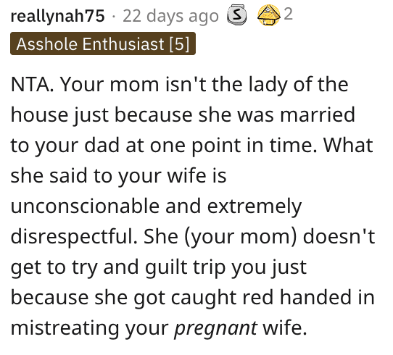Click the bracketed number [5] in flair
Viewport: 393px width, 355px height.
pyautogui.click(x=179, y=44)
